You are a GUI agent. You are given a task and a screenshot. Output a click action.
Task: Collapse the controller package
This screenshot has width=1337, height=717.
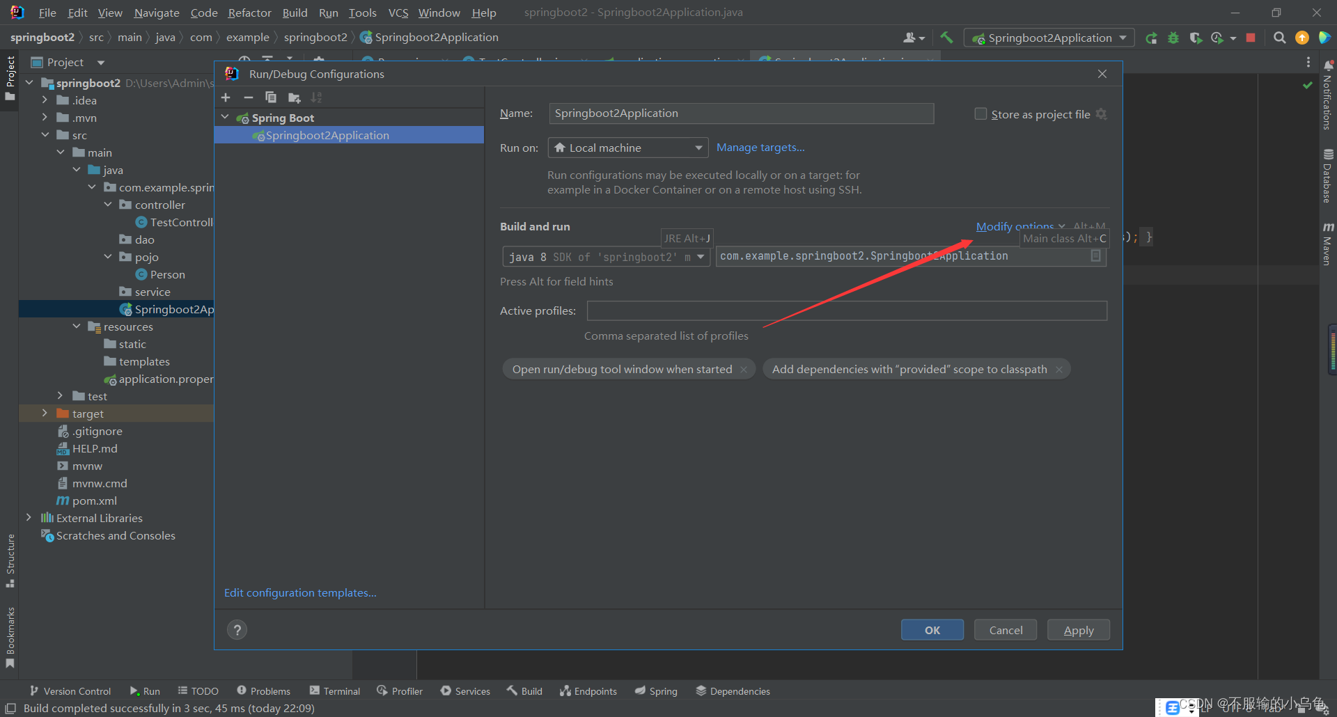coord(108,205)
